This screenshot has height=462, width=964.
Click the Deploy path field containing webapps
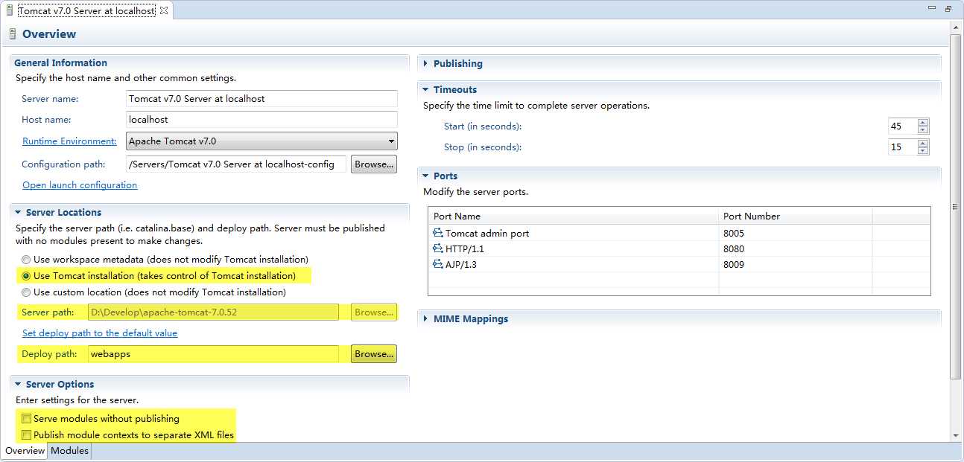click(x=213, y=354)
